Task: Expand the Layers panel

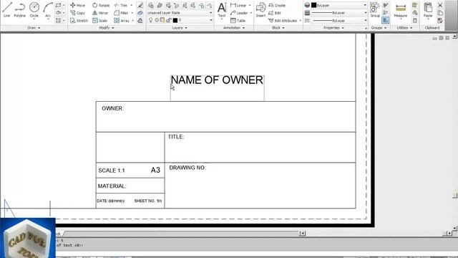Action: click(x=180, y=28)
